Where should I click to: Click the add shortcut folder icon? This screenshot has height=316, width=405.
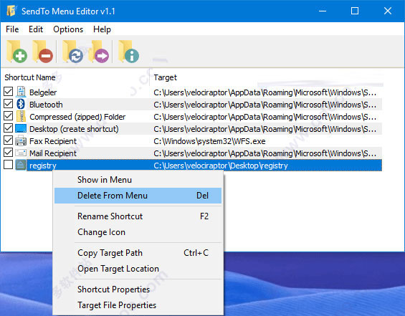(x=16, y=52)
